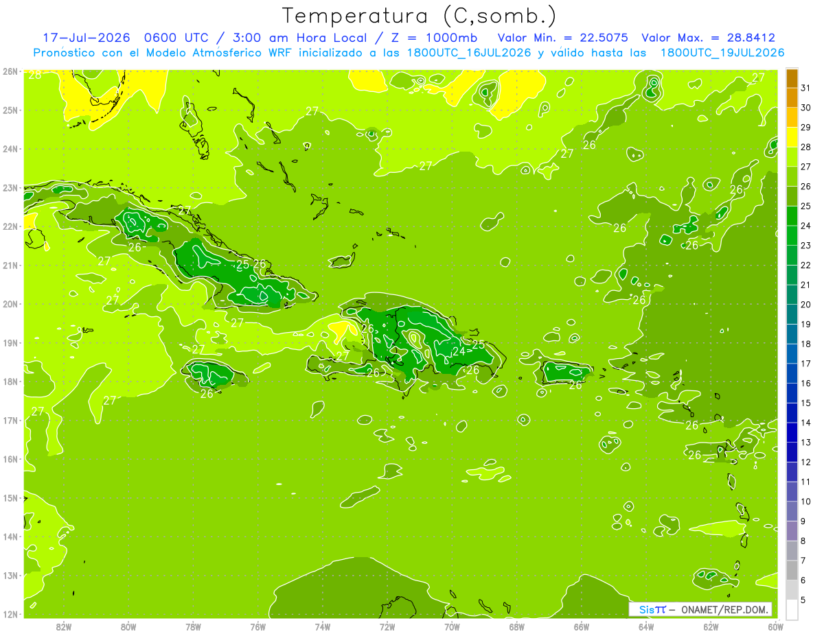Click the 25N latitude axis label
824x636 pixels.
[10, 110]
